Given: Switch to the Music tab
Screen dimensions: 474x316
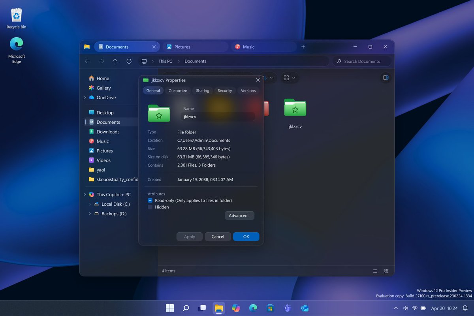Looking at the screenshot, I should 264,47.
